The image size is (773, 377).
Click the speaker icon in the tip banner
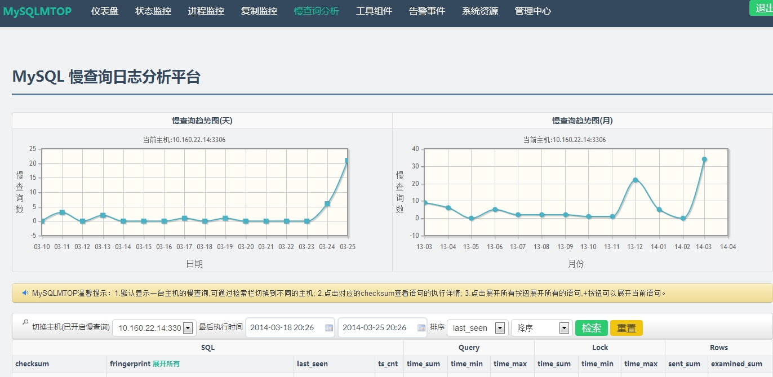[x=25, y=293]
